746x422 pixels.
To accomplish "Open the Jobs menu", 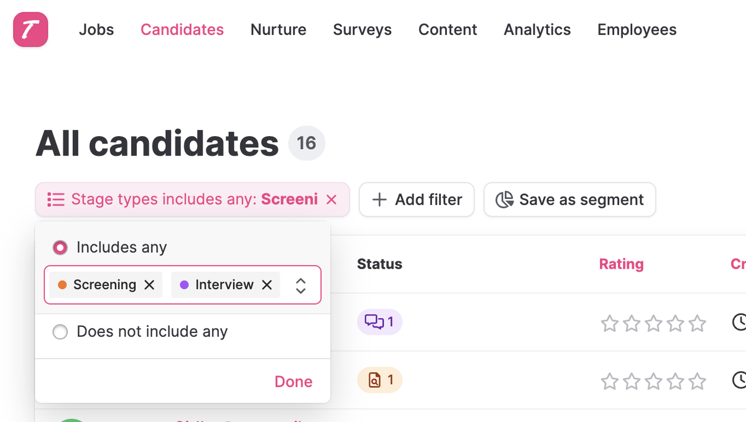I will (x=96, y=30).
